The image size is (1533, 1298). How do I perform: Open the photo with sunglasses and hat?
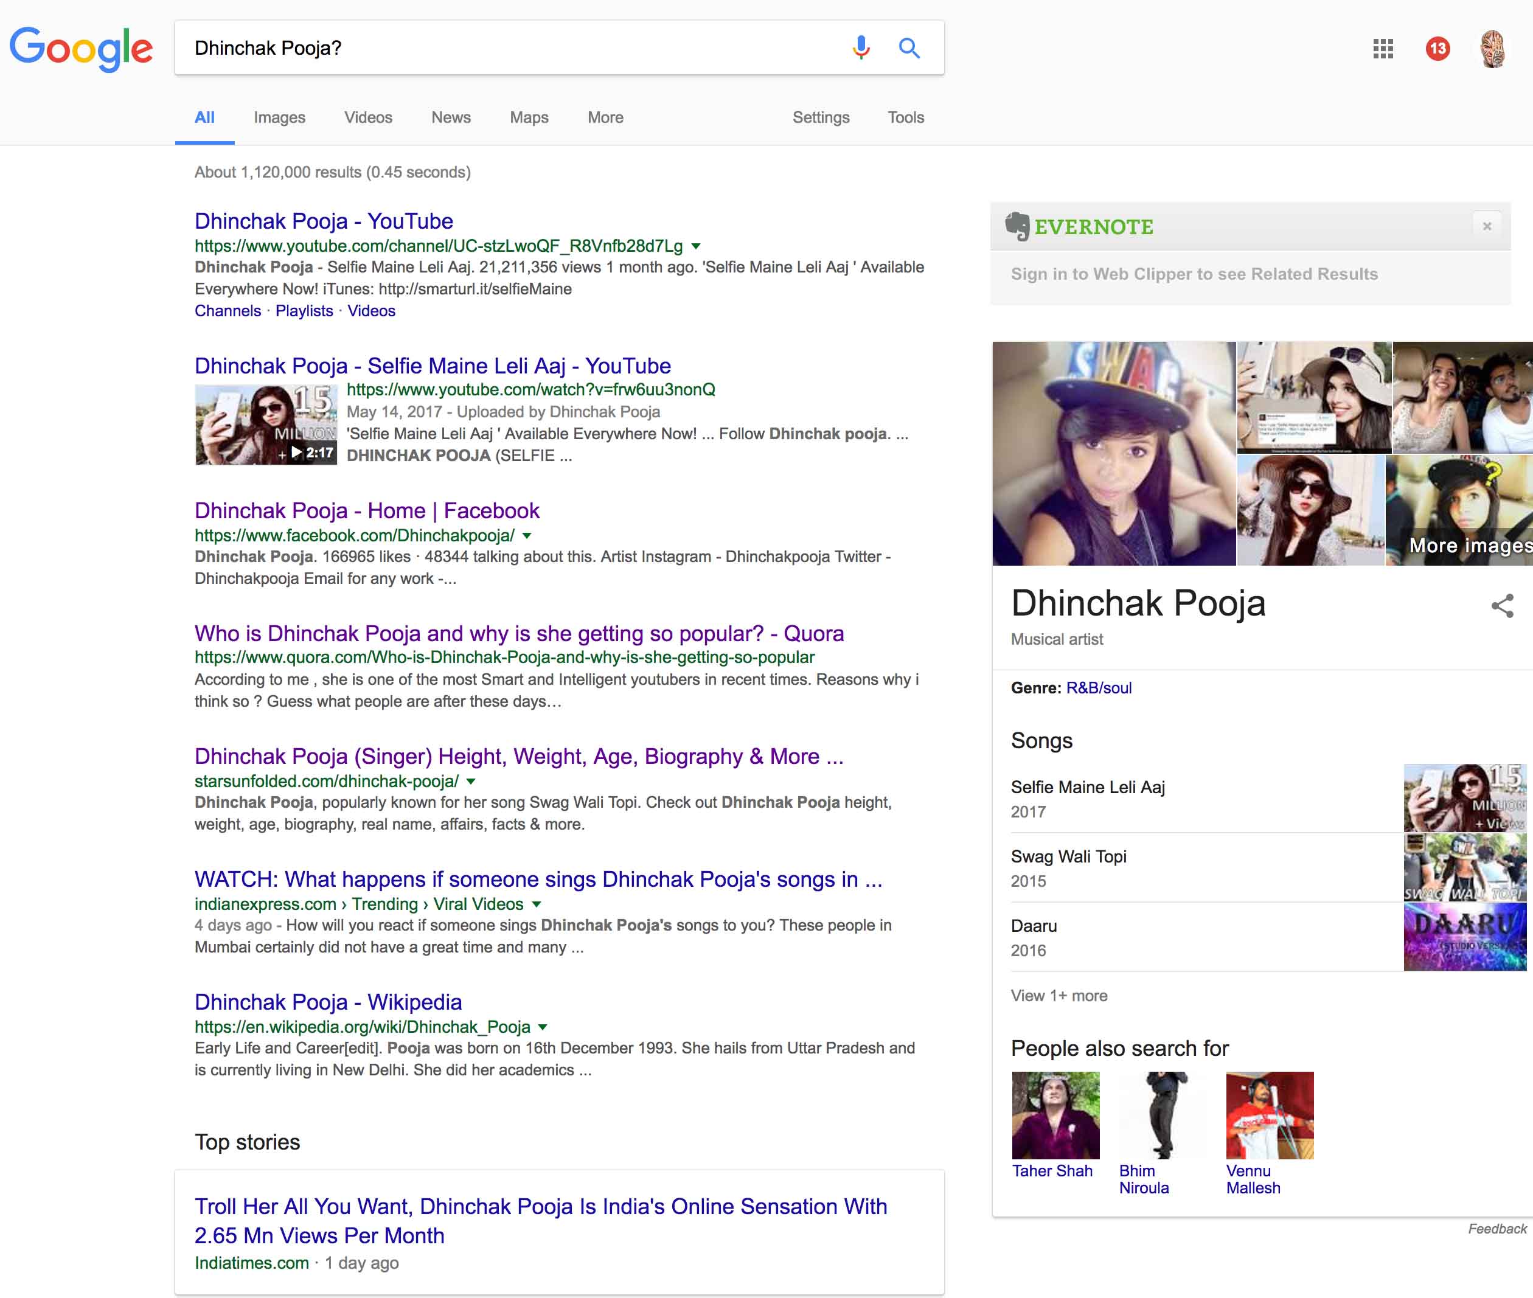(1311, 510)
